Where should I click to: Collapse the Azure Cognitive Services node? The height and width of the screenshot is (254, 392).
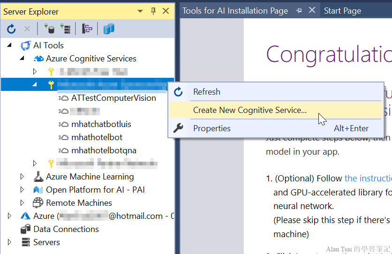22,59
